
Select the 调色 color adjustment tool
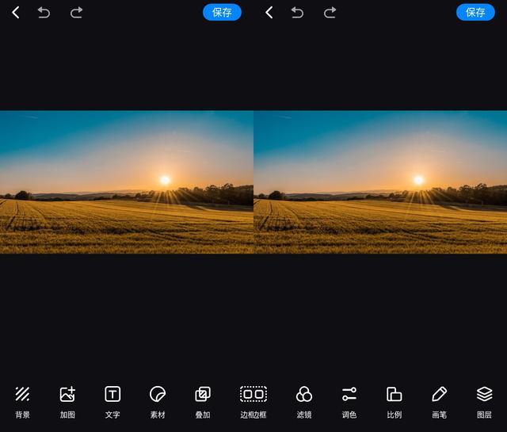pyautogui.click(x=349, y=400)
